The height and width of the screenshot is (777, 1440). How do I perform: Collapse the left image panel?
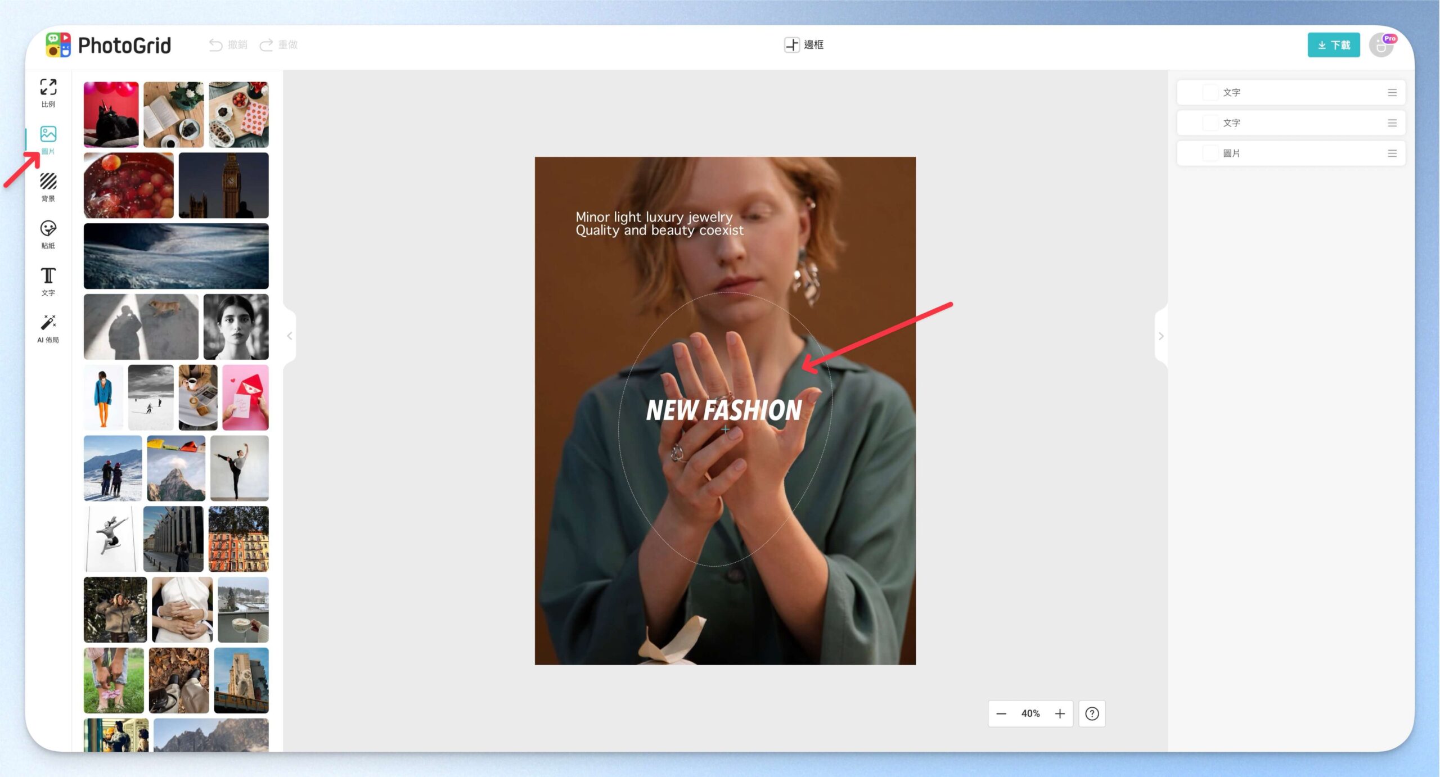[x=290, y=336]
